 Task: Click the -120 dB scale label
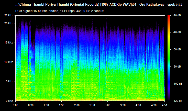point(177,101)
